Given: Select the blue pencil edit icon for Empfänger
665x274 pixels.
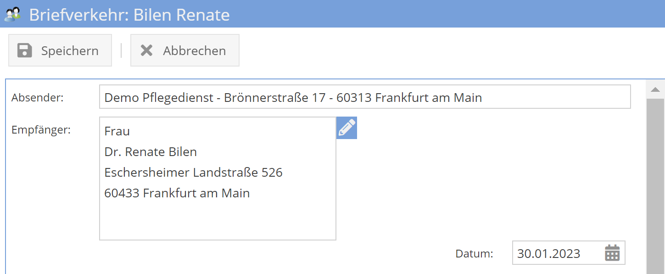Looking at the screenshot, I should [346, 128].
